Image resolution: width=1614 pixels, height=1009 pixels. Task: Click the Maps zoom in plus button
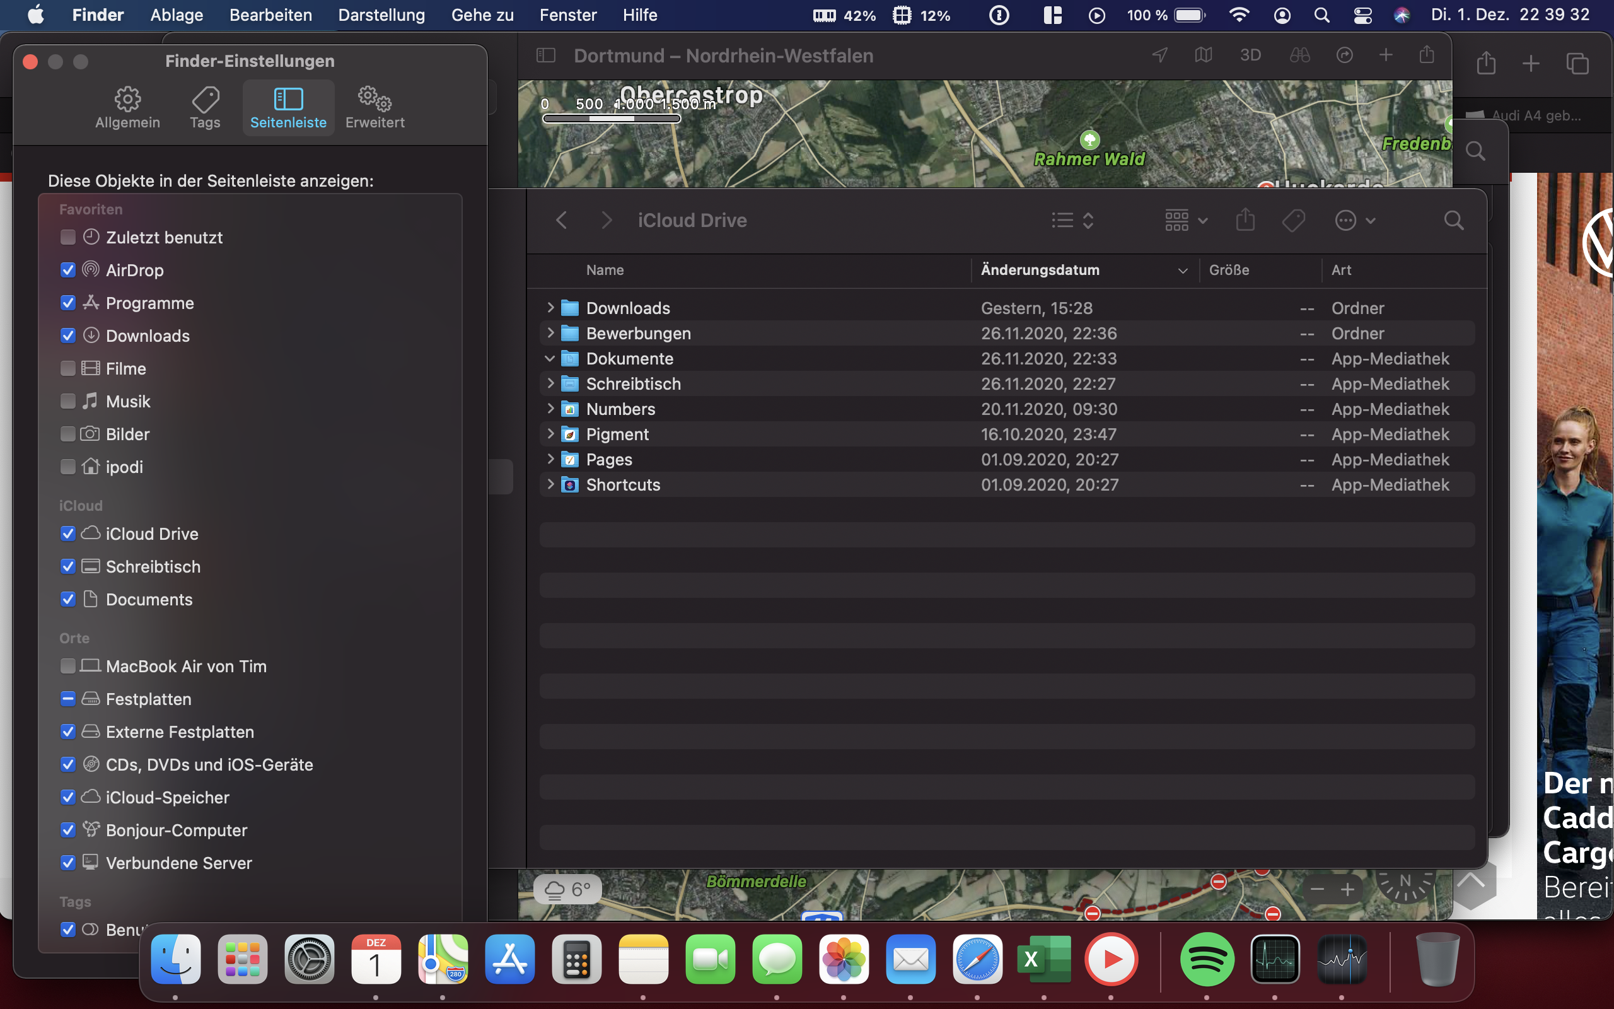point(1347,889)
